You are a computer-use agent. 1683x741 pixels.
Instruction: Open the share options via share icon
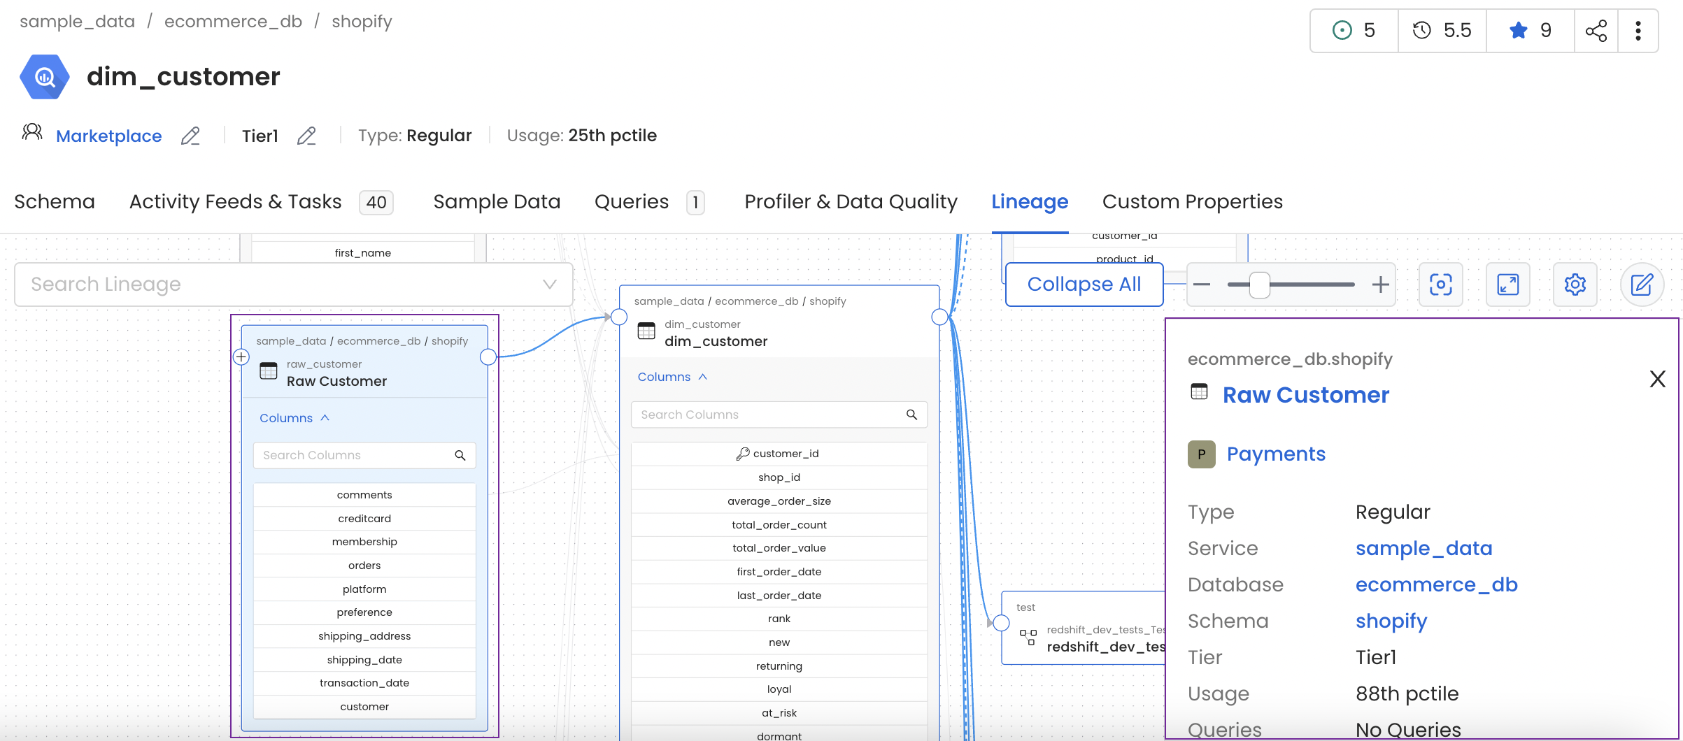point(1596,30)
